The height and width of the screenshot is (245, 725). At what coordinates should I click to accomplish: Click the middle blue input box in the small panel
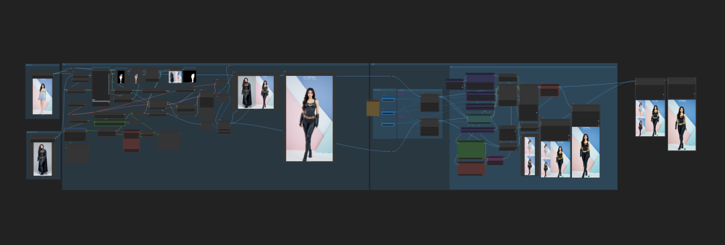coord(388,112)
